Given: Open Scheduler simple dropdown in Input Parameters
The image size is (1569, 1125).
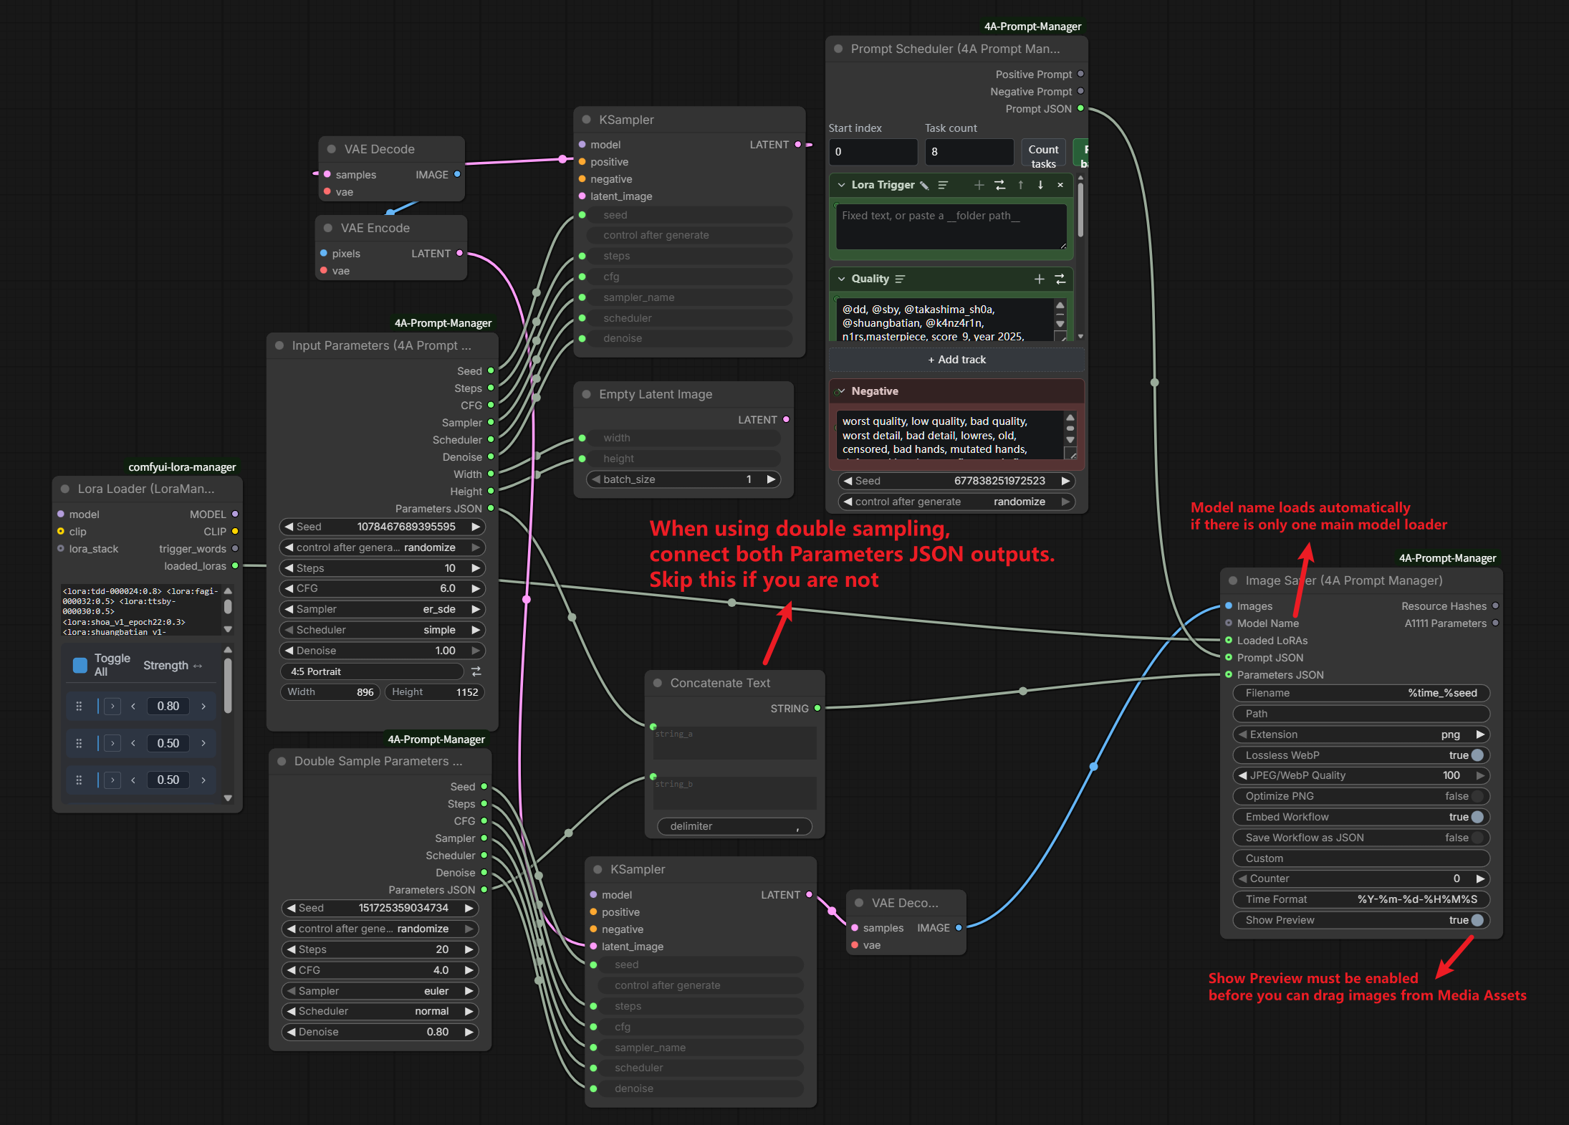Looking at the screenshot, I should pyautogui.click(x=383, y=630).
